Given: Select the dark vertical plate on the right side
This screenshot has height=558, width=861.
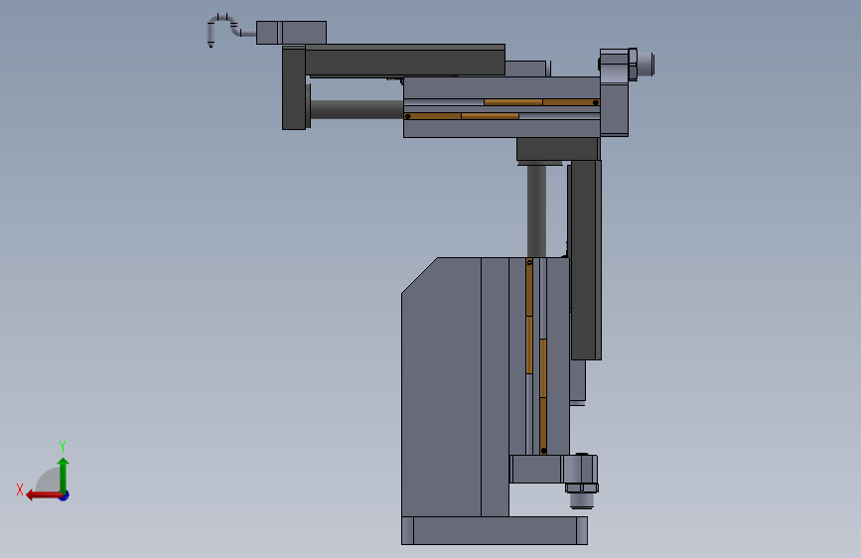Looking at the screenshot, I should click(x=586, y=260).
